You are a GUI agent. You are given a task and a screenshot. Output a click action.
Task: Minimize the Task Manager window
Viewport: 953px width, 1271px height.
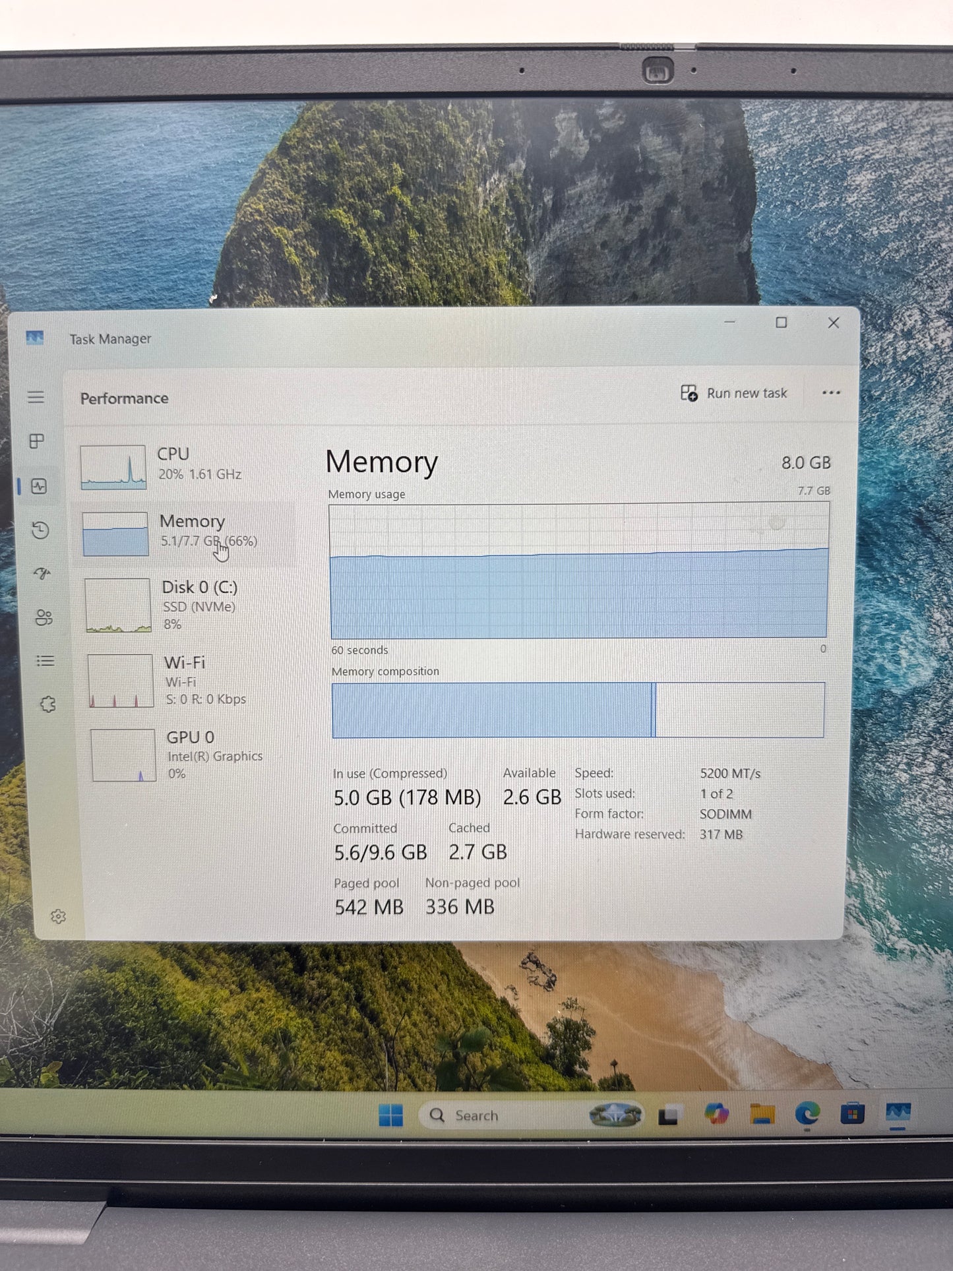pyautogui.click(x=729, y=322)
